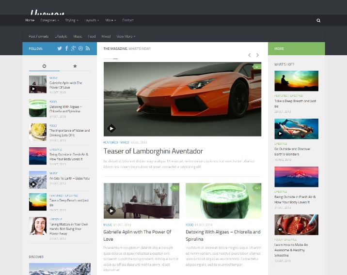Open the Dribbble follow icon

pyautogui.click(x=80, y=48)
